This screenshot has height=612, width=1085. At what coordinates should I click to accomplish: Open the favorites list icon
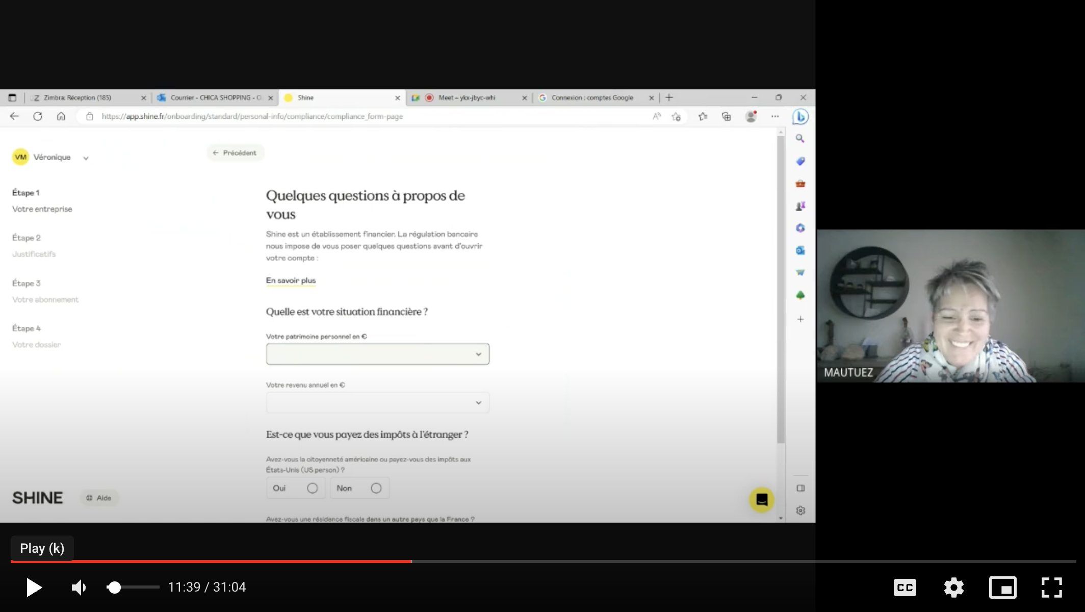[703, 116]
